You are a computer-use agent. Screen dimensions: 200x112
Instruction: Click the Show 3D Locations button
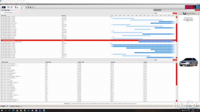click(189, 13)
